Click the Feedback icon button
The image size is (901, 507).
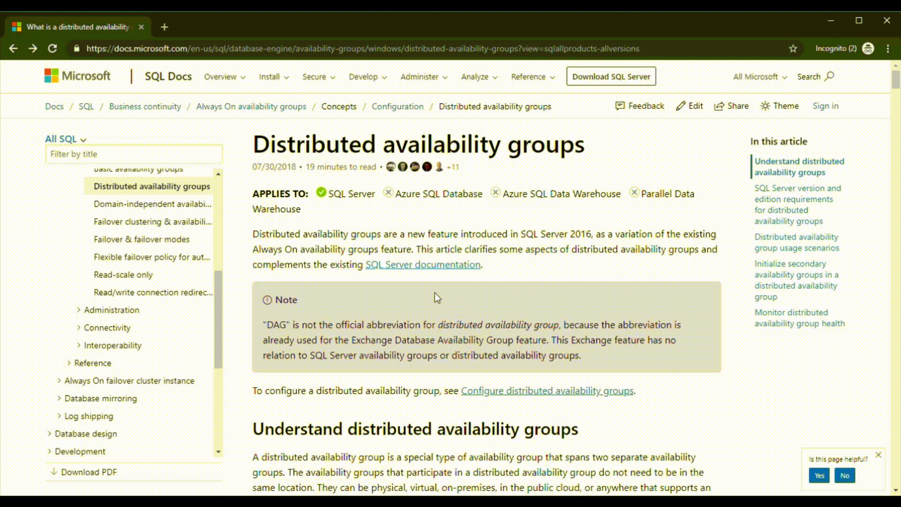(619, 105)
